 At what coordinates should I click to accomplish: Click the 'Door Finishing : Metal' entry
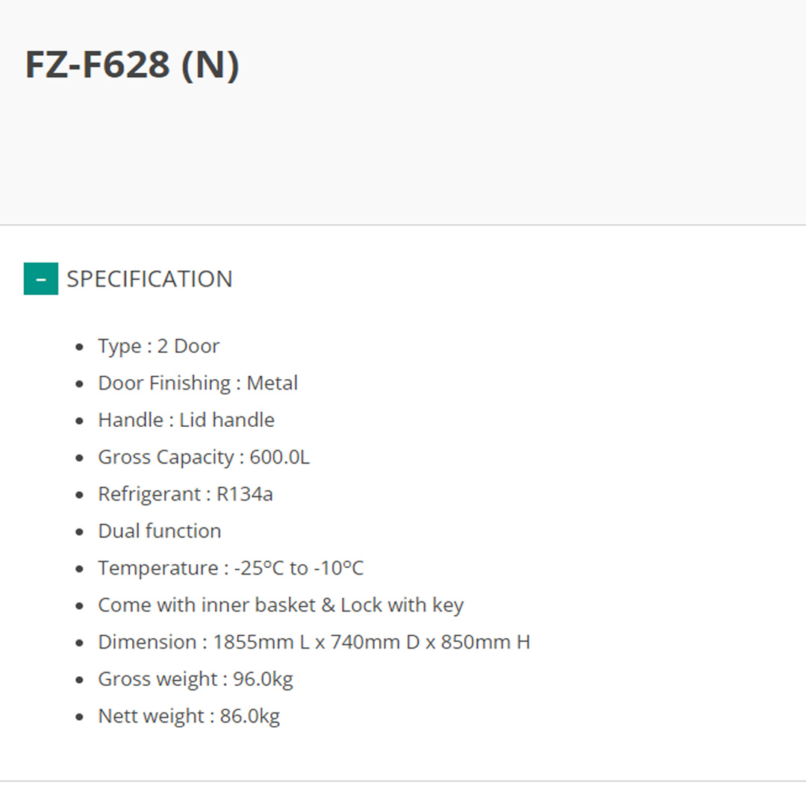pyautogui.click(x=198, y=383)
